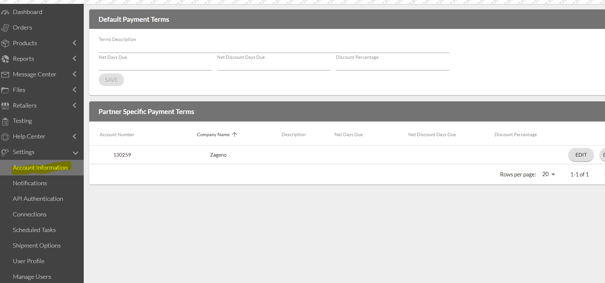Viewport: 605px width, 283px height.
Task: Open the Rows per page dropdown
Action: click(549, 174)
